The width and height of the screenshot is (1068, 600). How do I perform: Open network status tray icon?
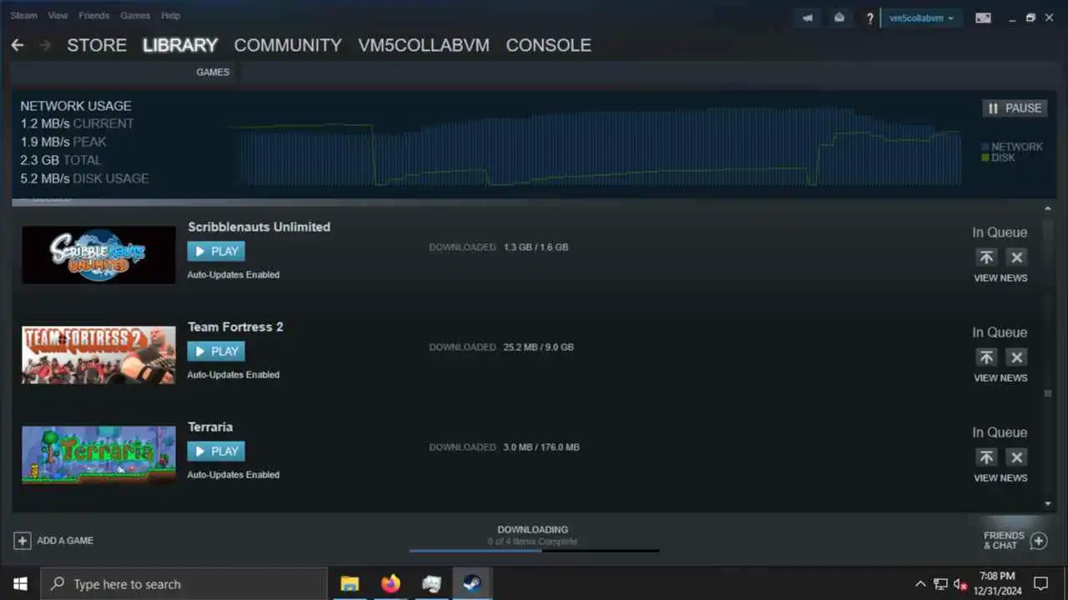pos(940,583)
